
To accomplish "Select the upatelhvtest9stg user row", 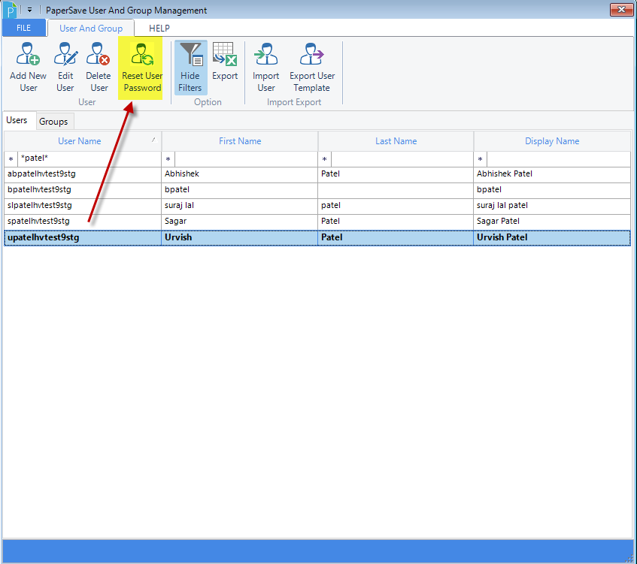I will (x=317, y=238).
